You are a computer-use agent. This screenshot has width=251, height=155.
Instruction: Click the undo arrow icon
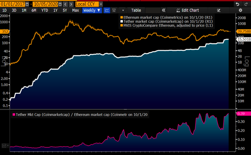238,4
